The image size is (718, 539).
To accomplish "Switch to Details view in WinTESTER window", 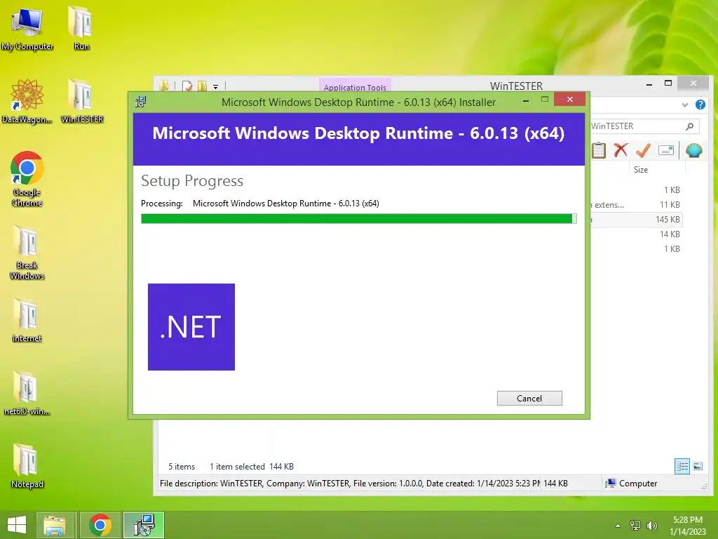I will point(682,467).
